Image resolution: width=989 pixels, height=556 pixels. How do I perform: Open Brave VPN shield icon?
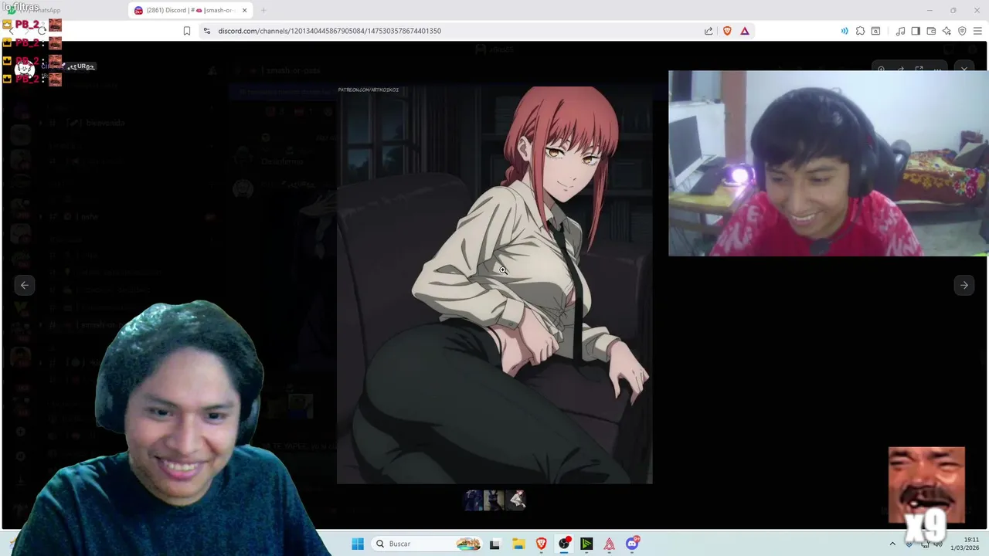point(962,31)
